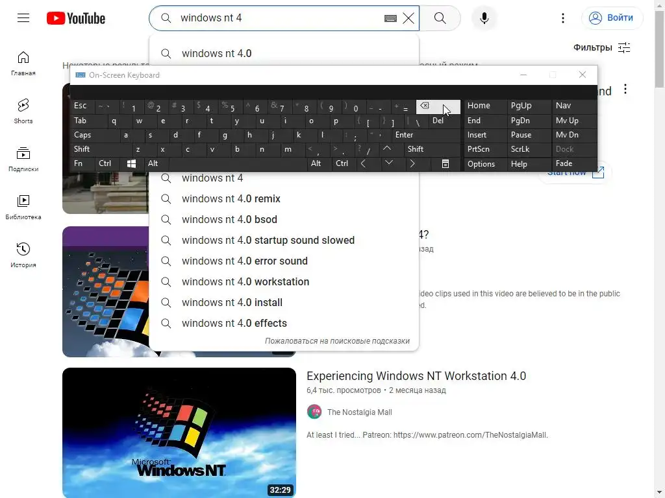Image resolution: width=665 pixels, height=498 pixels.
Task: Click PrtScn key on On-Screen Keyboard
Action: click(x=486, y=150)
